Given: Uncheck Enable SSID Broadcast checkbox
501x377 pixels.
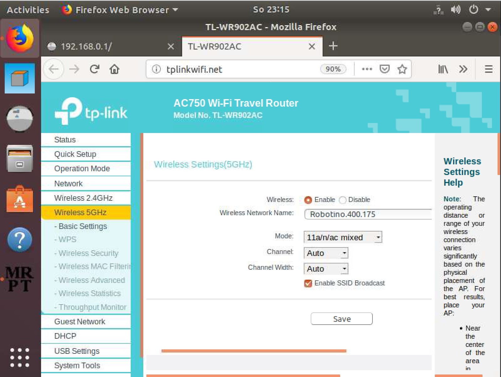Looking at the screenshot, I should 308,283.
